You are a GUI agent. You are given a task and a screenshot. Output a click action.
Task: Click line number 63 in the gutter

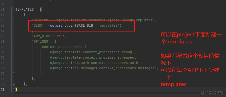click(3, 10)
